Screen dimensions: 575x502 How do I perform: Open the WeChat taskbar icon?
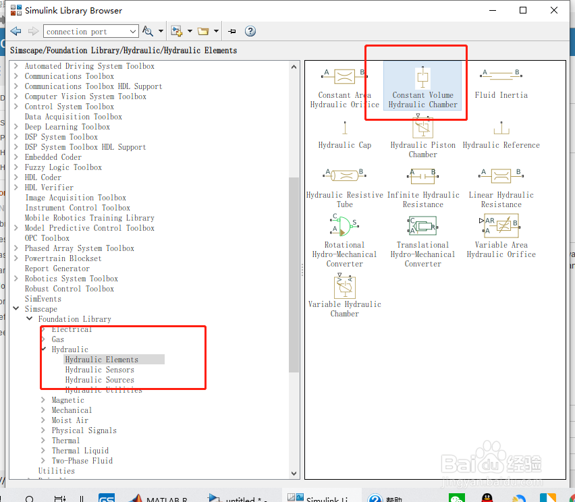click(x=456, y=498)
